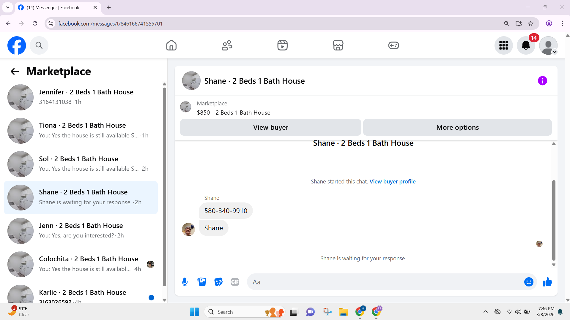The height and width of the screenshot is (320, 570).
Task: Click the address bar URL
Action: (111, 23)
